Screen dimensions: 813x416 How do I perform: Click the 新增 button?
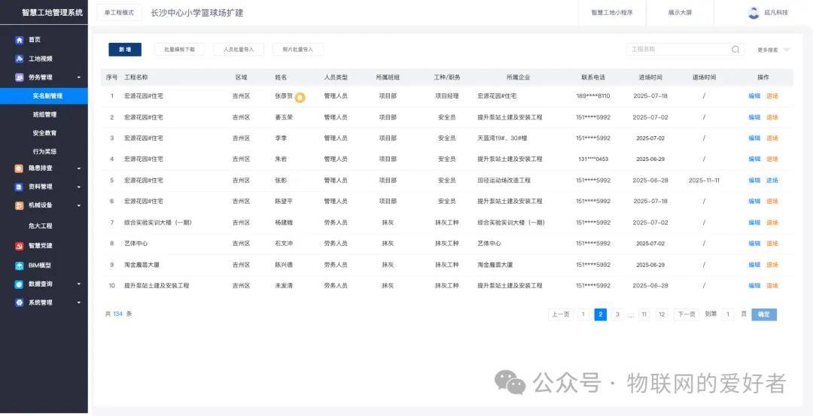[125, 49]
